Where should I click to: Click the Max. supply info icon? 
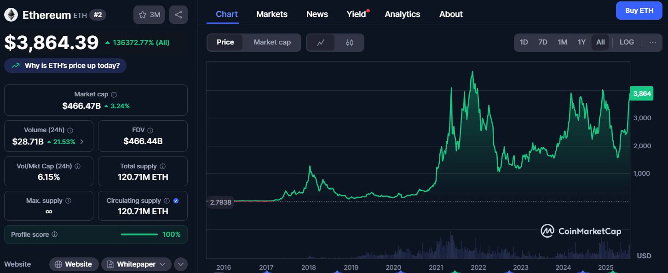click(68, 201)
